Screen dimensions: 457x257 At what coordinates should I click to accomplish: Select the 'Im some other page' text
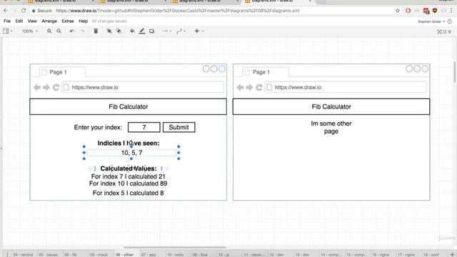coord(331,127)
